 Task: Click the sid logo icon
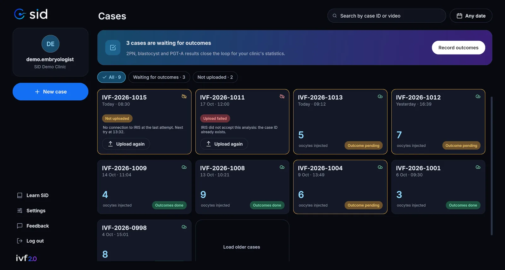(20, 14)
